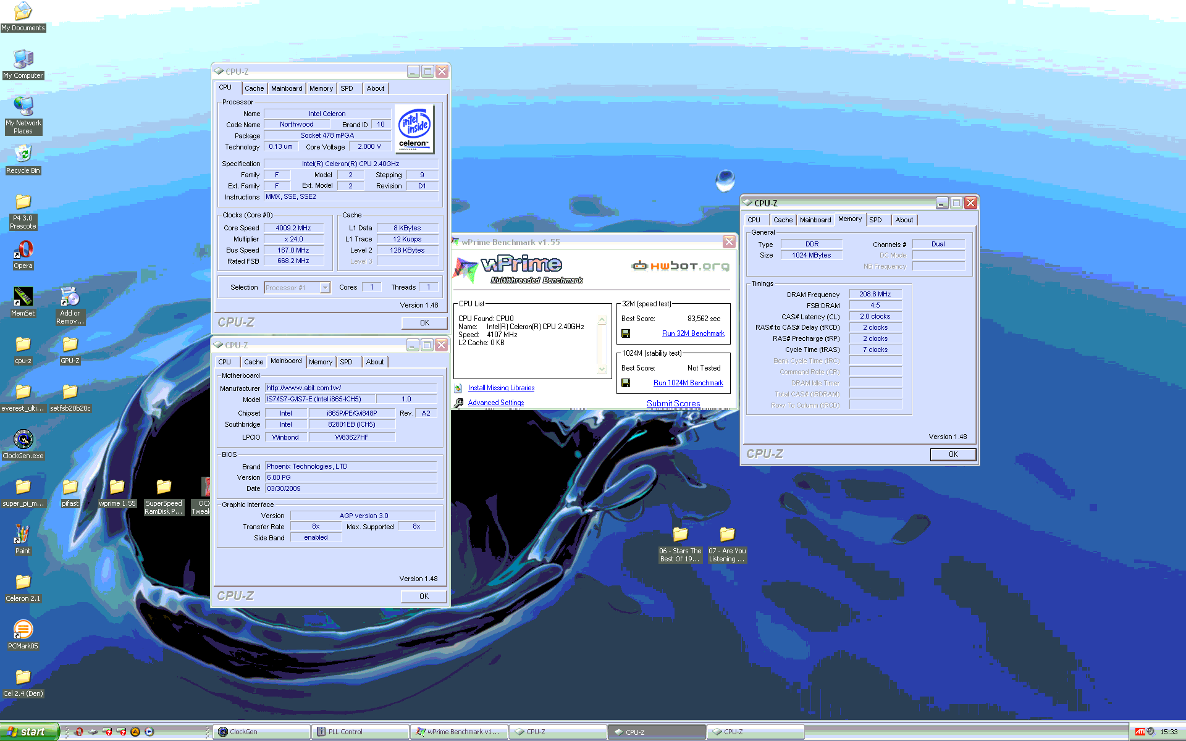Screen dimensions: 1186x741
Task: Switch to SPD tab in top CPU-Z
Action: click(347, 88)
